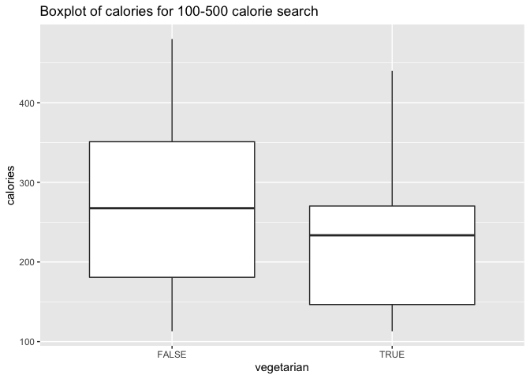This screenshot has width=530, height=379.
Task: Click the upper whisker of TRUE boxplot
Action: coord(392,138)
